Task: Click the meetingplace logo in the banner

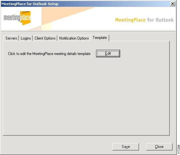Action: [17, 18]
